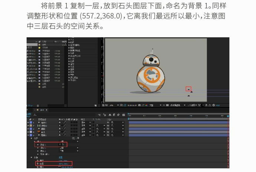This screenshot has width=256, height=172.
Task: Toggle shy switch on layer 5
Action: pyautogui.click(x=60, y=135)
